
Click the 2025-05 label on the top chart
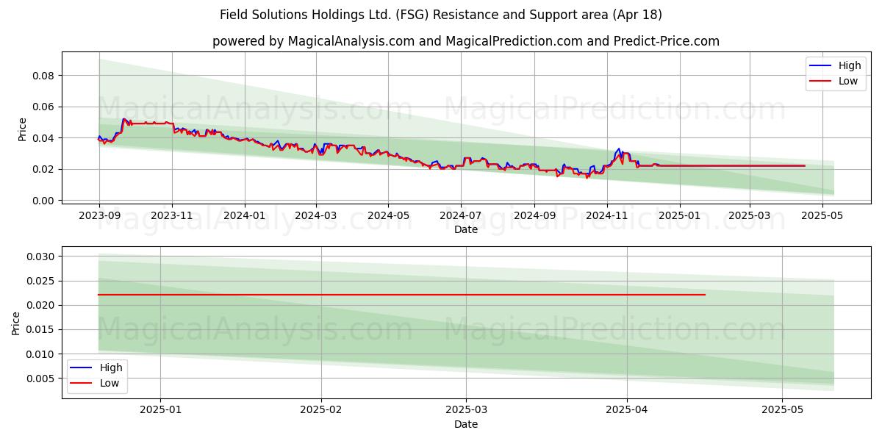pyautogui.click(x=822, y=215)
